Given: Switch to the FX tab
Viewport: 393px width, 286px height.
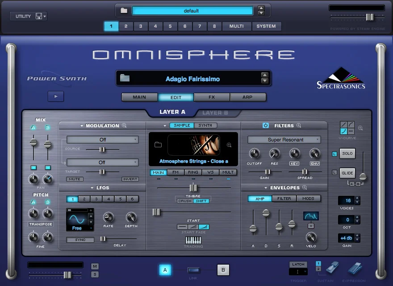Looking at the screenshot, I should click(x=212, y=97).
